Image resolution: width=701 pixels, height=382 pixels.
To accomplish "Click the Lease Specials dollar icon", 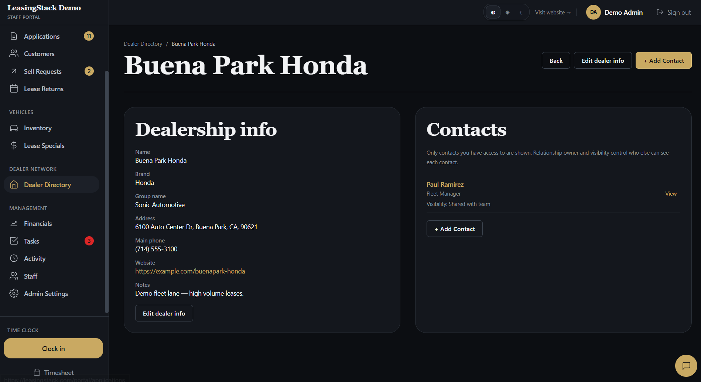I will pos(14,145).
